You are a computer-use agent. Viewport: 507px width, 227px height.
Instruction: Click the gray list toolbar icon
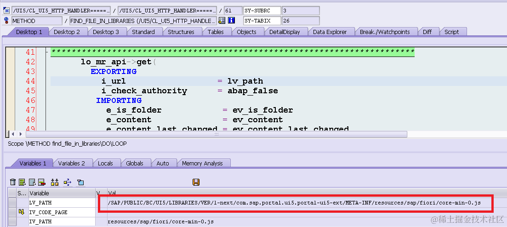coord(32,182)
